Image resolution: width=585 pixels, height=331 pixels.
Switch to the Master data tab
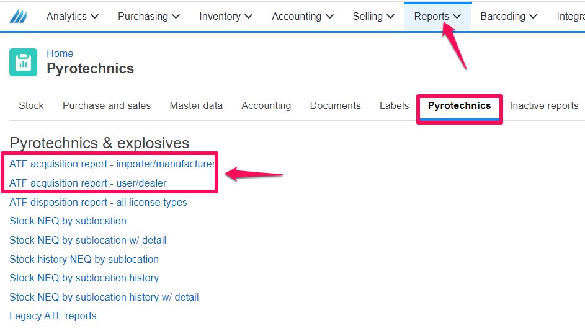(196, 105)
